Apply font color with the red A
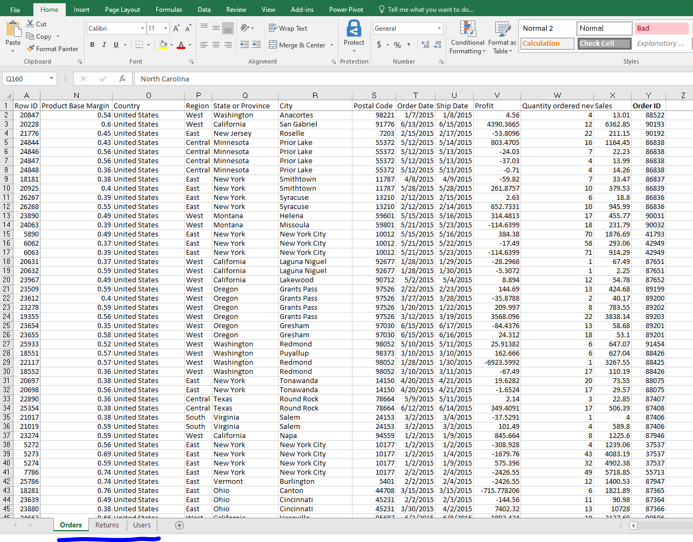This screenshot has width=693, height=542. [181, 45]
